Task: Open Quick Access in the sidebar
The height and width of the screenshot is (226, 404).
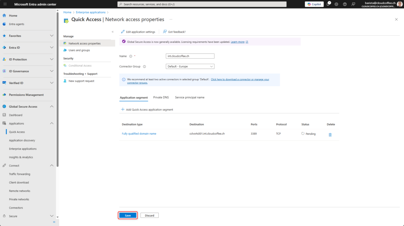Action: coord(17,132)
